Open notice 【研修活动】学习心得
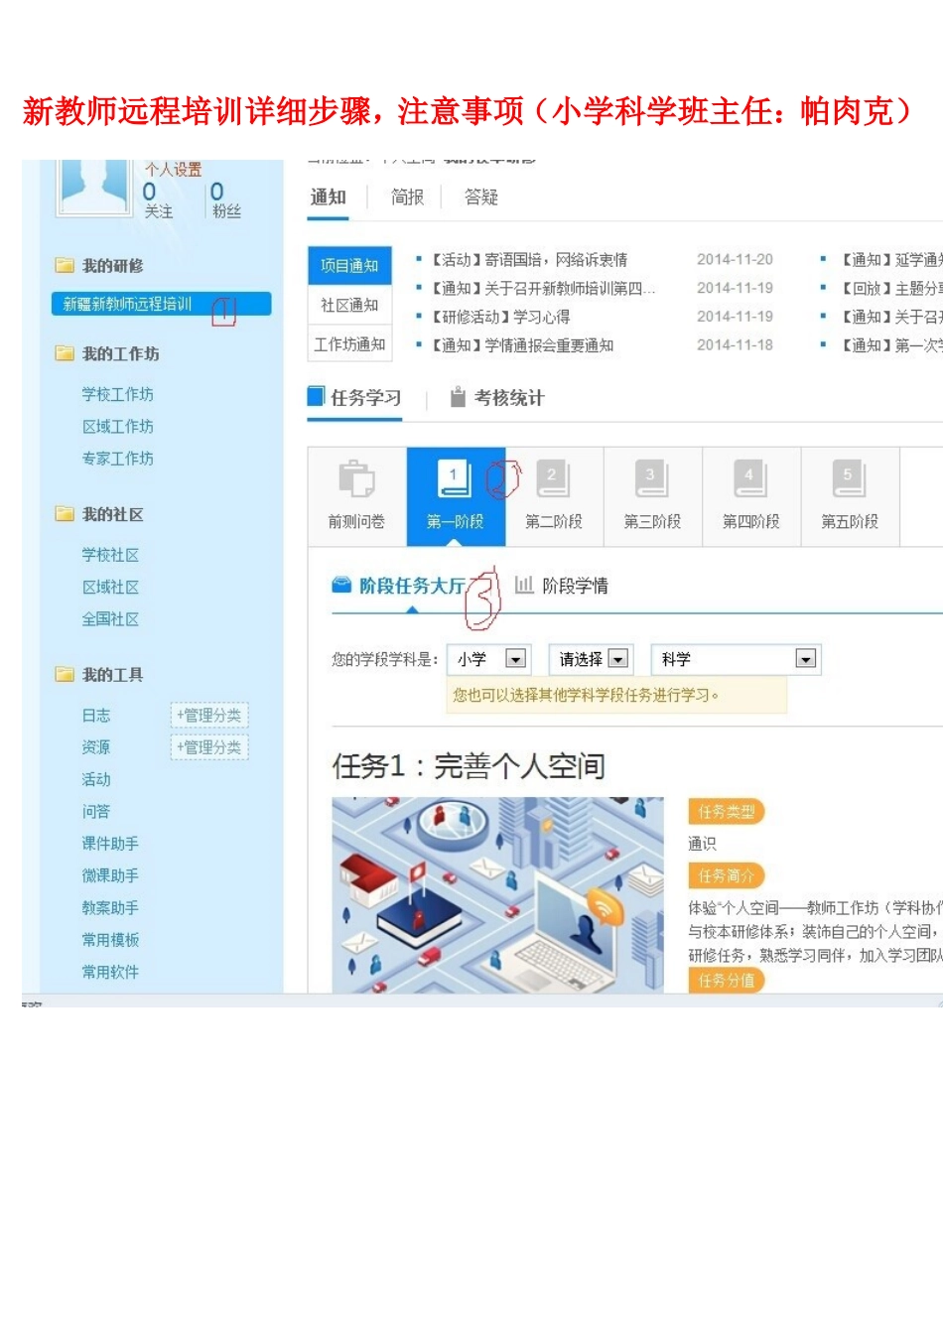Screen dimensions: 943x1334 (x=500, y=317)
